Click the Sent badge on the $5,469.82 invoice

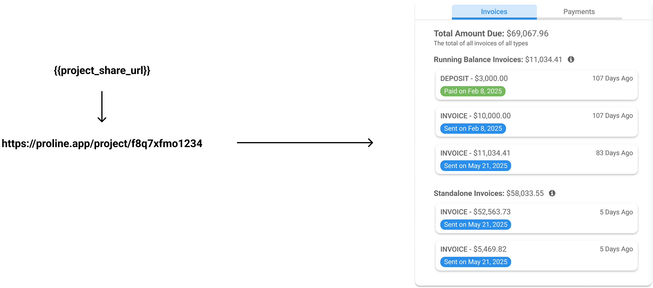[x=476, y=262]
